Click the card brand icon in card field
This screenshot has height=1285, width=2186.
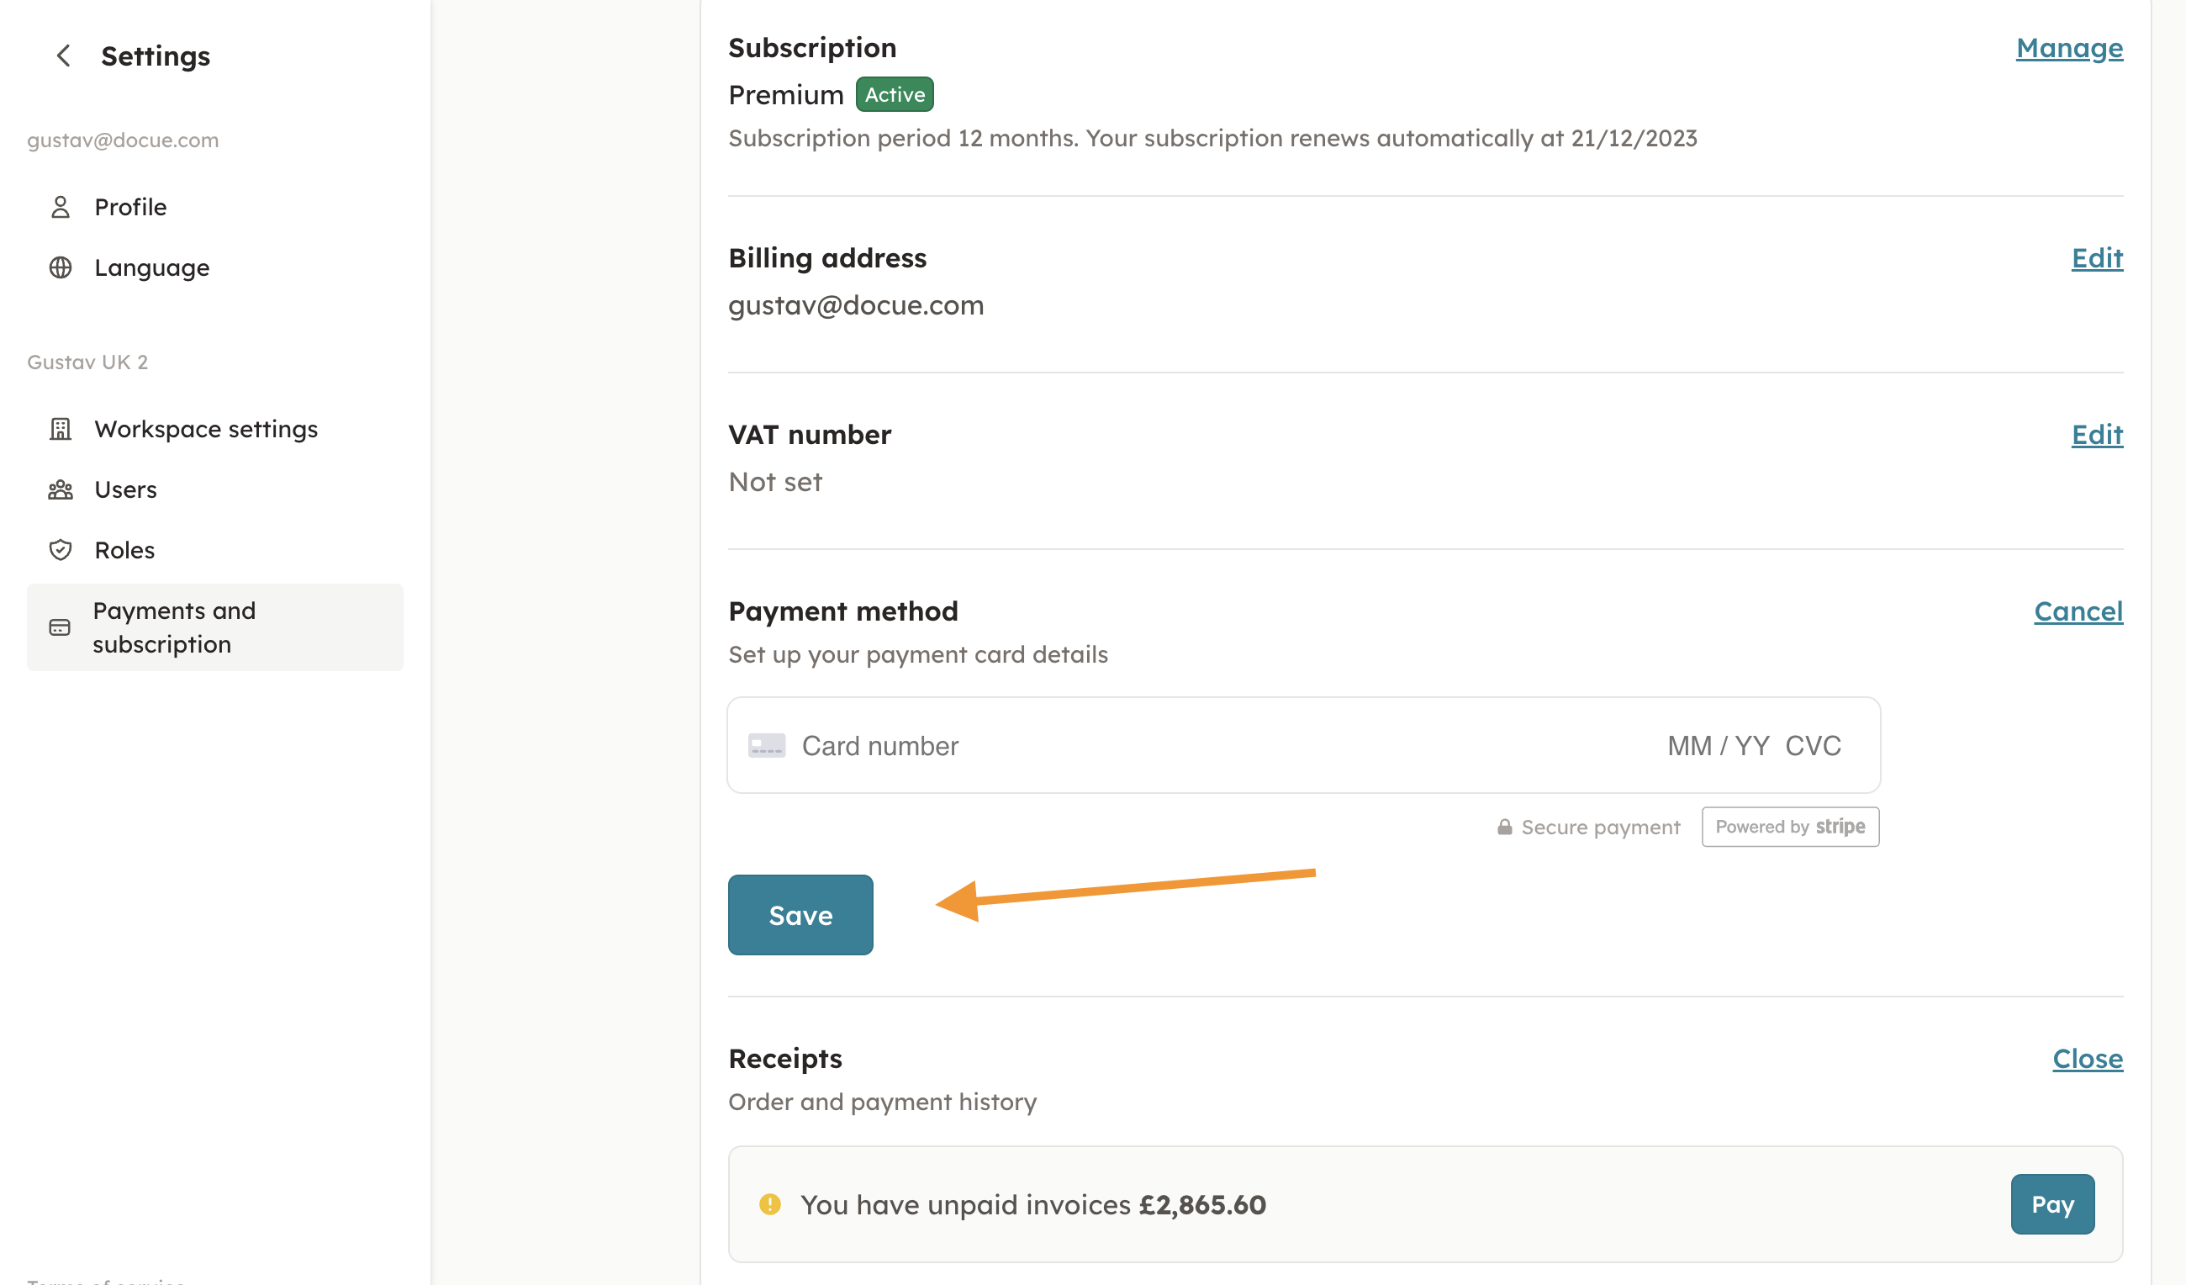click(x=766, y=746)
